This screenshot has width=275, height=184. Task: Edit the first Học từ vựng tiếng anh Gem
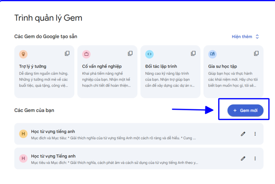point(243,134)
